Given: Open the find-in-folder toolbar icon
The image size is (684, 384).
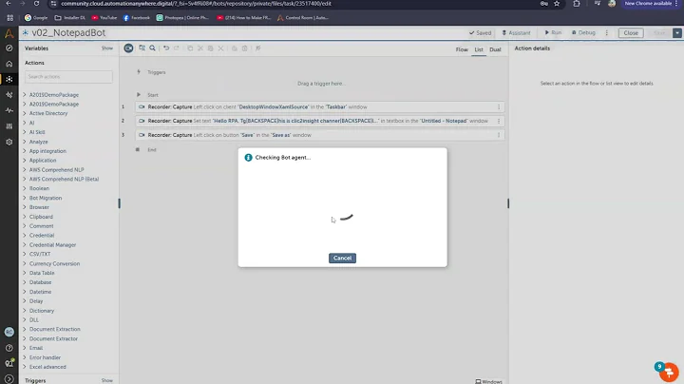Looking at the screenshot, I should point(142,48).
